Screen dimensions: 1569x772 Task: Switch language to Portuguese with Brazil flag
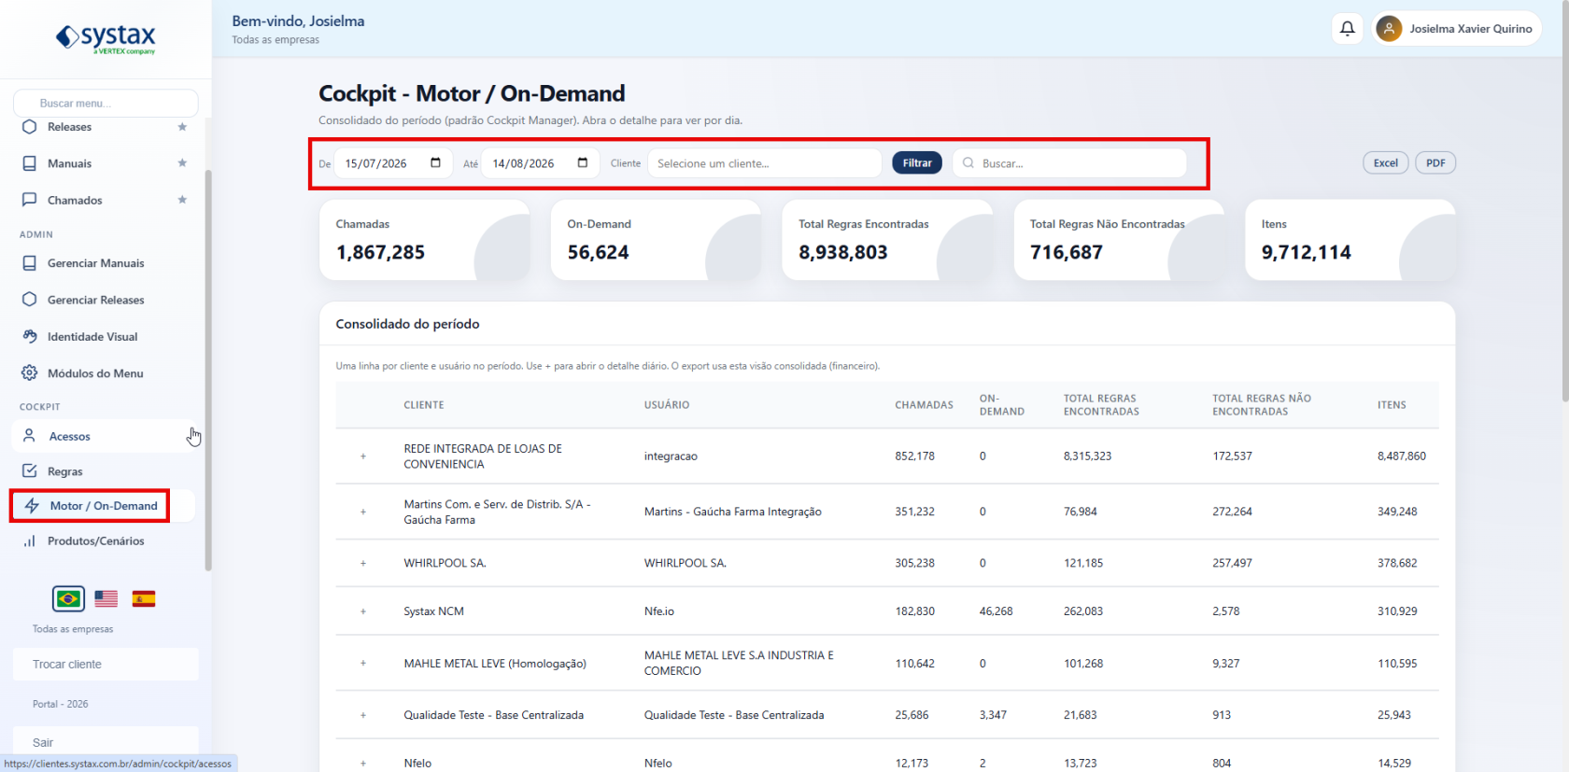[x=68, y=598]
